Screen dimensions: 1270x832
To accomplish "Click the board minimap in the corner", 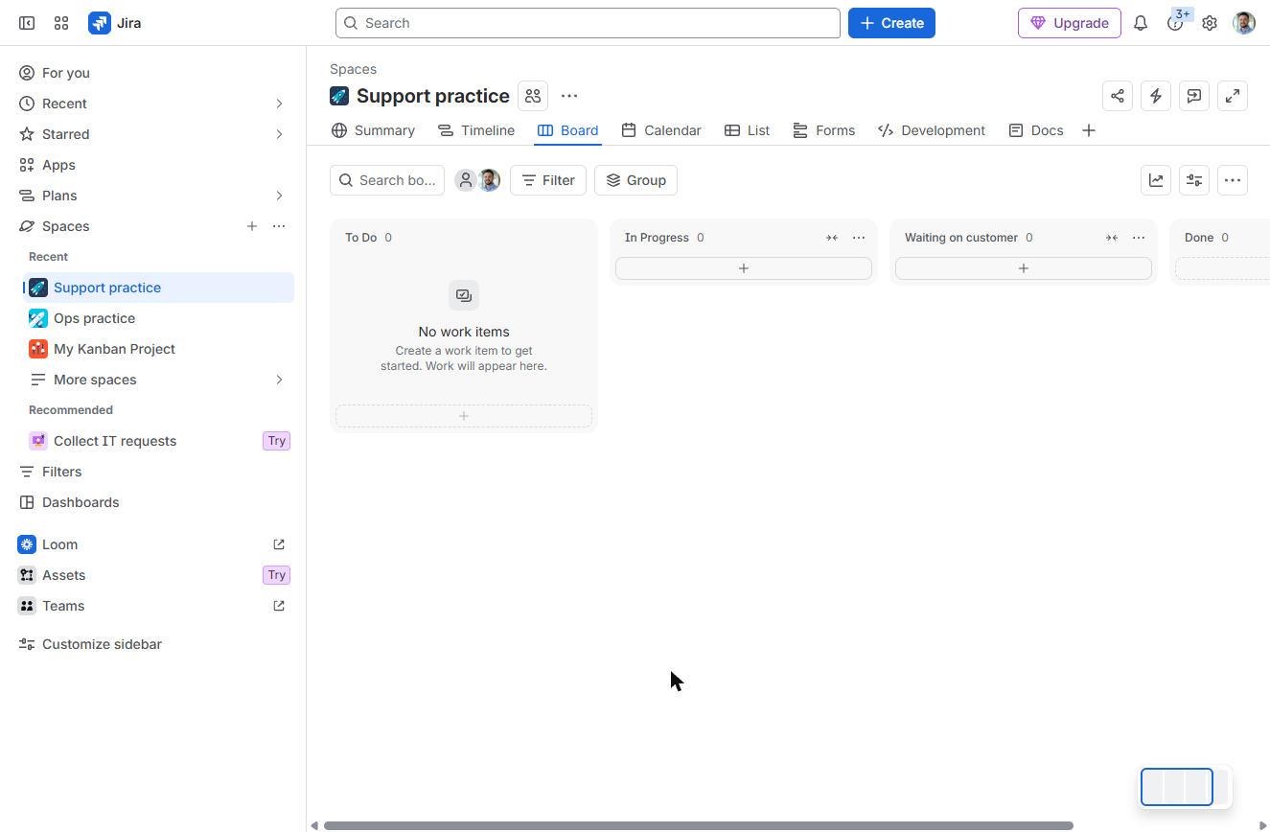I will pos(1185,787).
